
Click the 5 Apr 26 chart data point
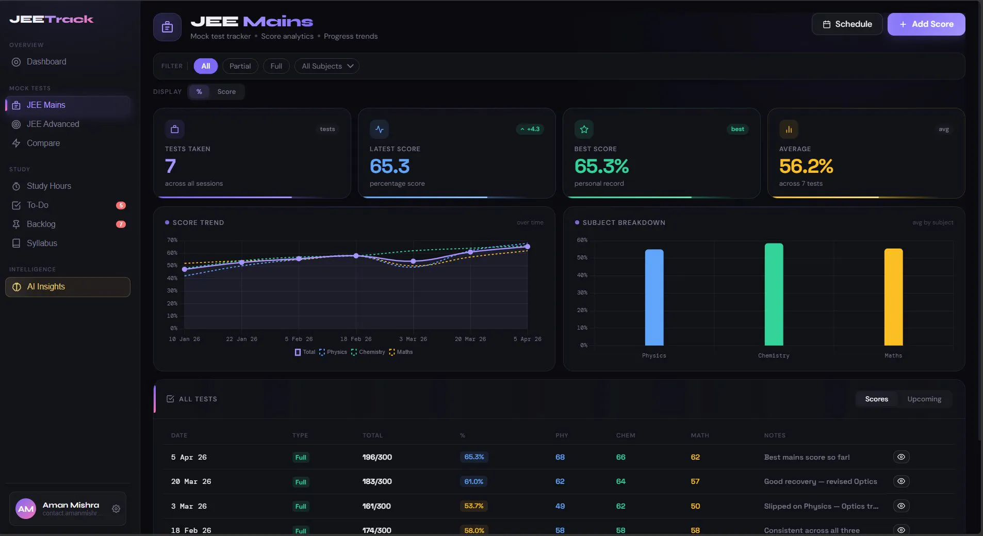pyautogui.click(x=528, y=247)
